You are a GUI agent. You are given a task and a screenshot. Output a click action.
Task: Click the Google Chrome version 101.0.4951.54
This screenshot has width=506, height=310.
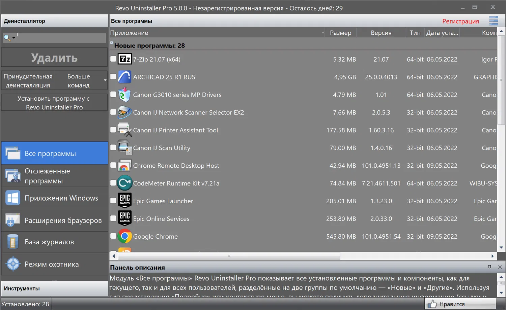coord(381,237)
